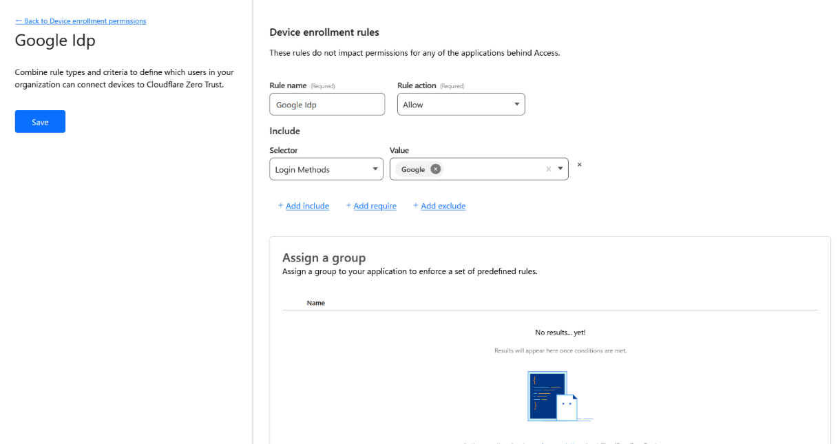Click the Google value chip text
This screenshot has height=444, width=840.
413,169
